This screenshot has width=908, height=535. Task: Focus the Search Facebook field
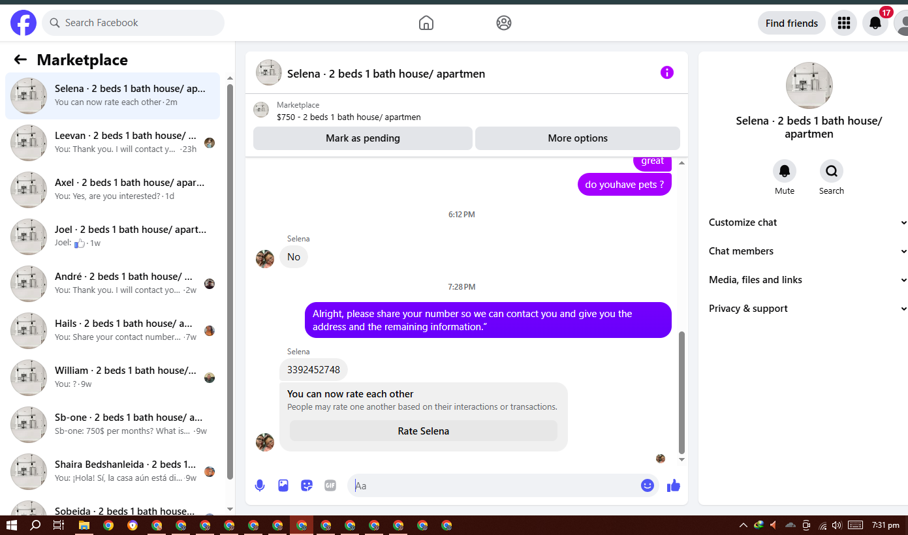pos(133,23)
